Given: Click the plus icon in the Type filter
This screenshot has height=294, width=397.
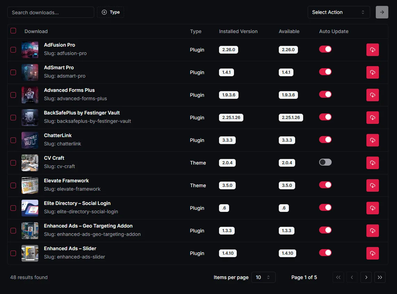Looking at the screenshot, I should coord(104,12).
